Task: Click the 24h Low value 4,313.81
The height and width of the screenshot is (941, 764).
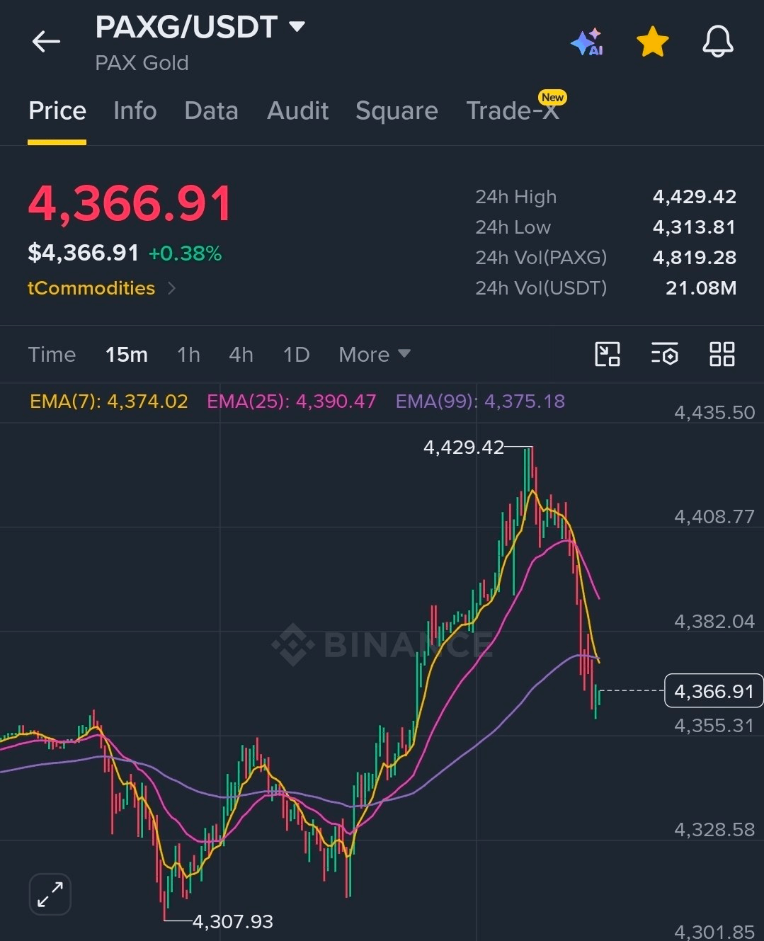Action: (695, 227)
